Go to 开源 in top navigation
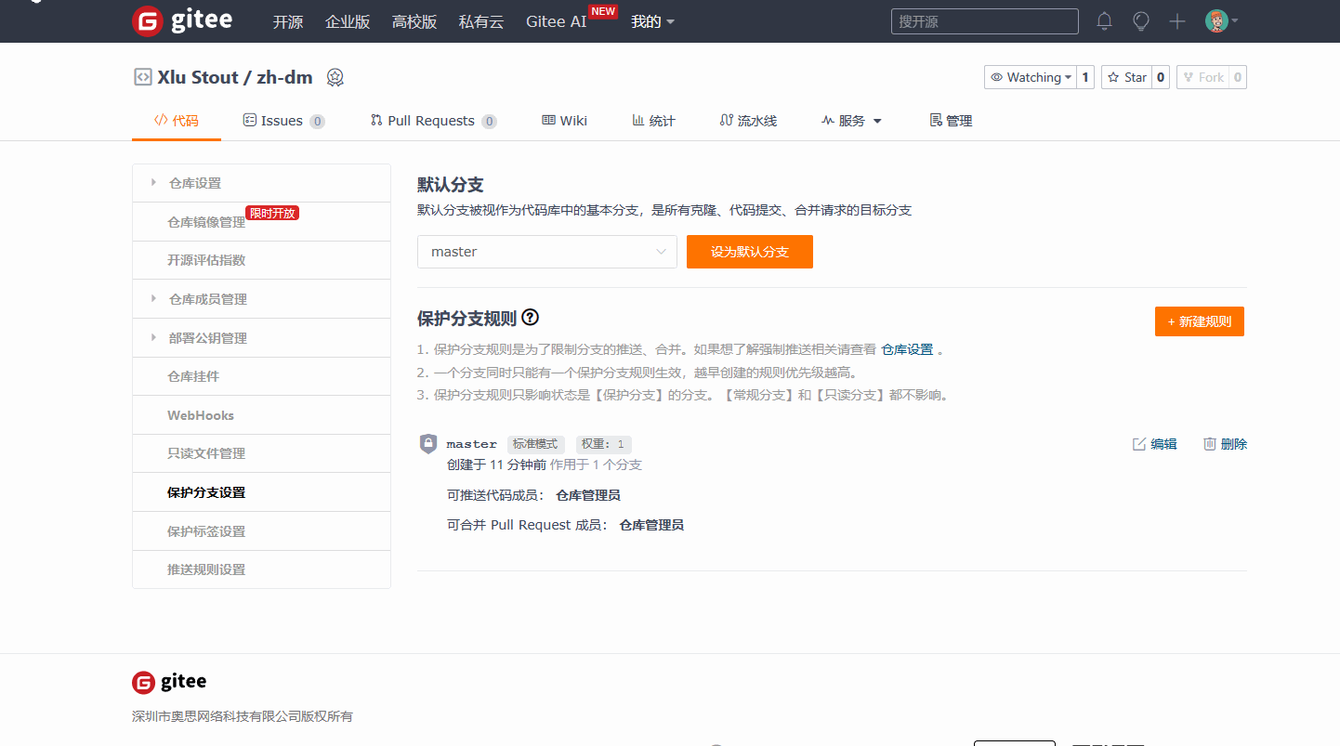 [x=288, y=21]
